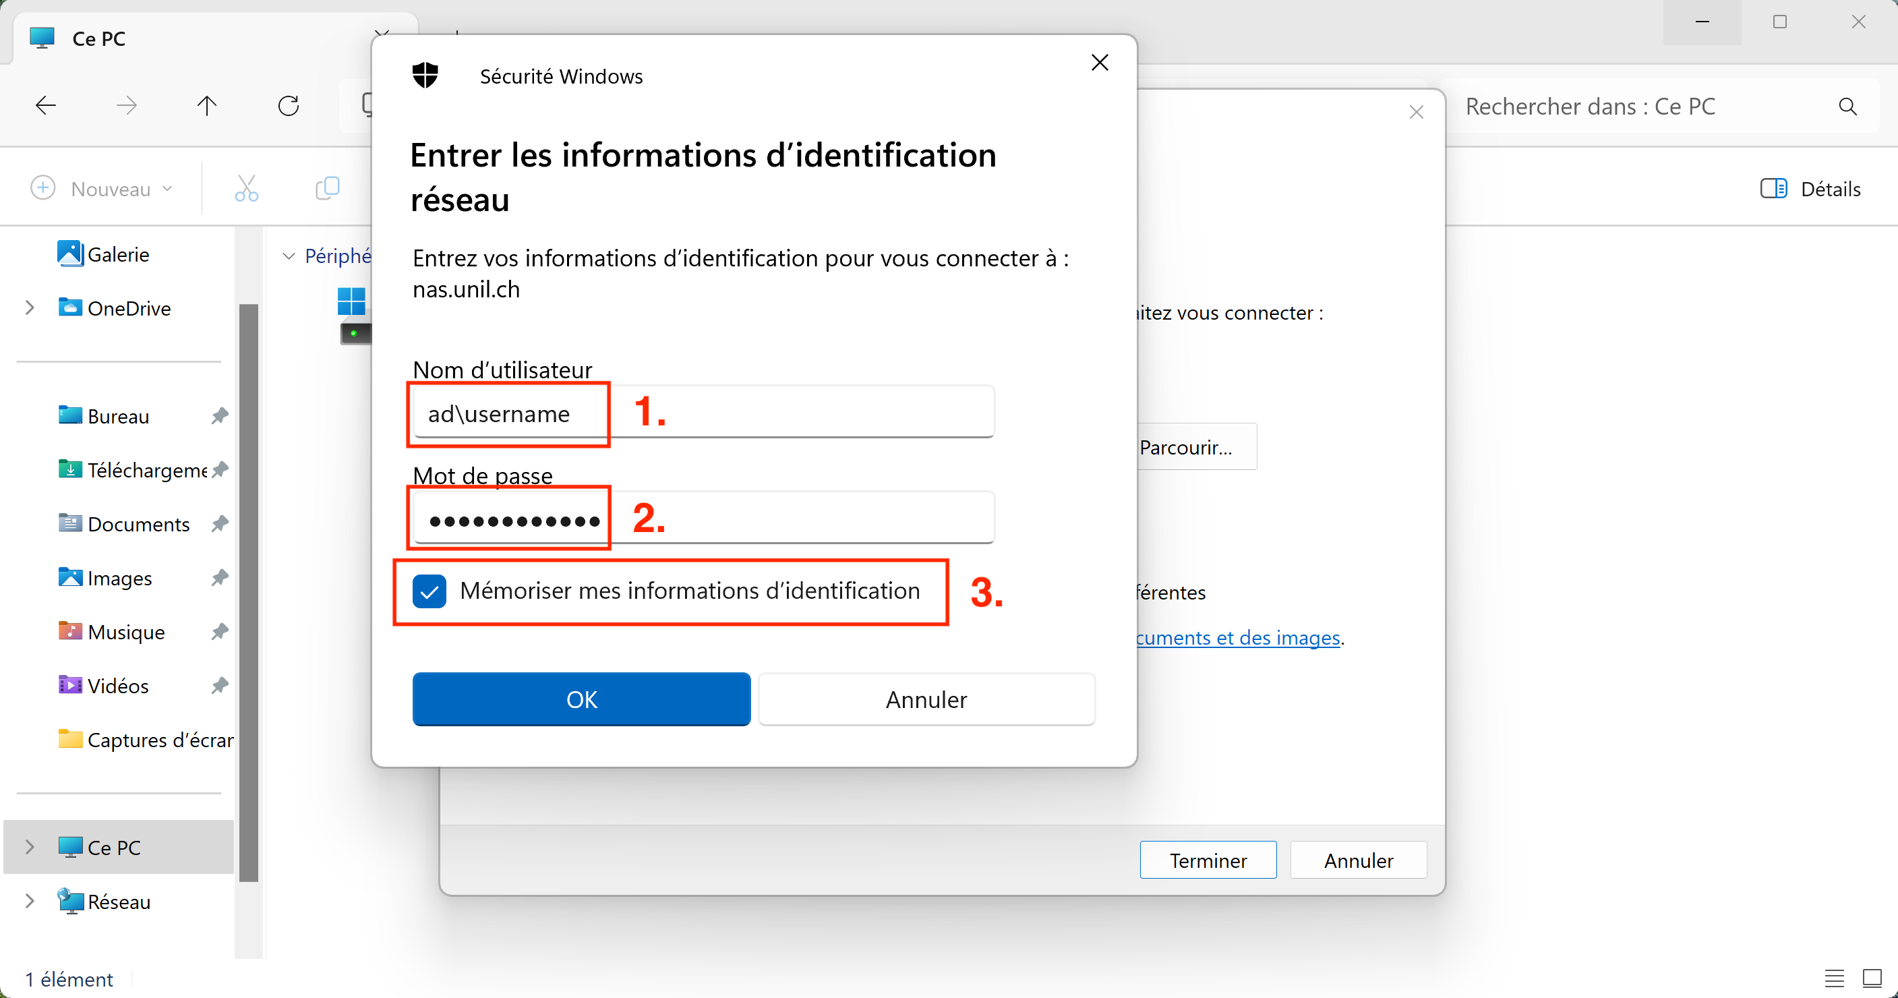The height and width of the screenshot is (998, 1898).
Task: Click the back navigation arrow
Action: [46, 106]
